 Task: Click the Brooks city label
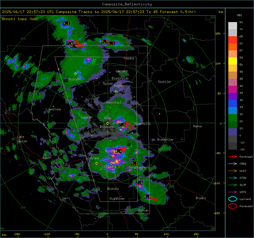tap(201, 198)
